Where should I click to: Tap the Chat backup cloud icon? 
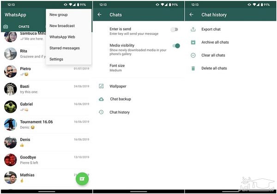pyautogui.click(x=101, y=99)
